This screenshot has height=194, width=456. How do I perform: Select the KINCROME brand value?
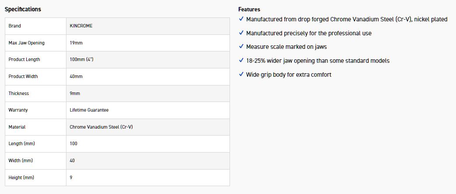(81, 26)
